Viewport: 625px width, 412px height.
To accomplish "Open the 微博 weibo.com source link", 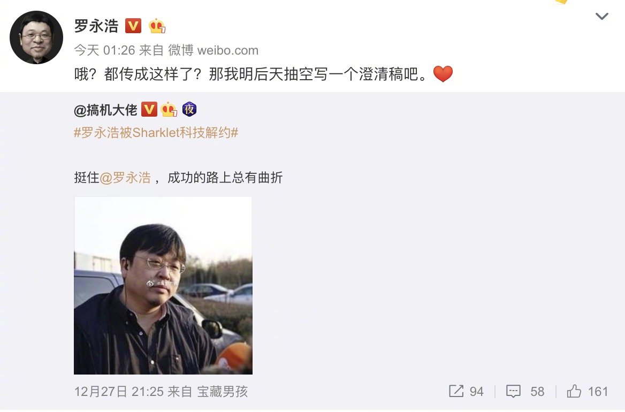I will point(214,50).
